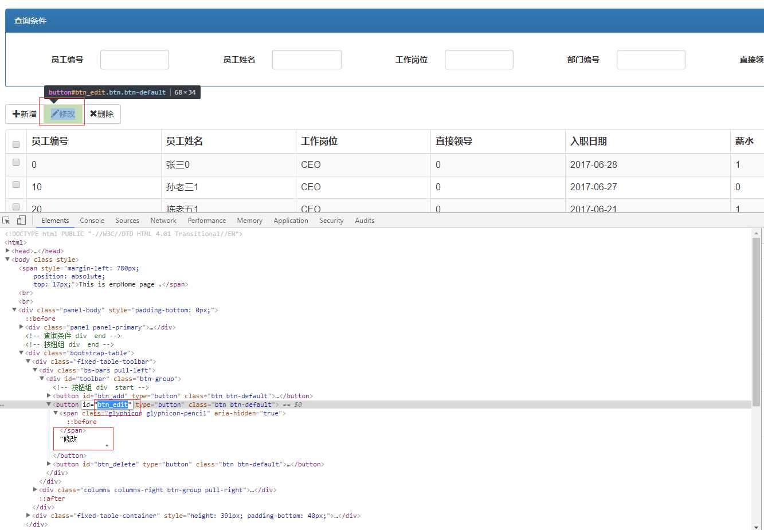Collapse the button btn_edit node

[49, 405]
